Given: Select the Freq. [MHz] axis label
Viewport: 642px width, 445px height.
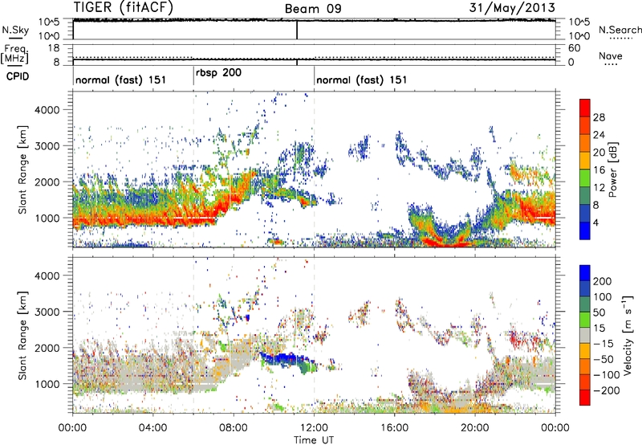Looking at the screenshot, I should tap(14, 54).
